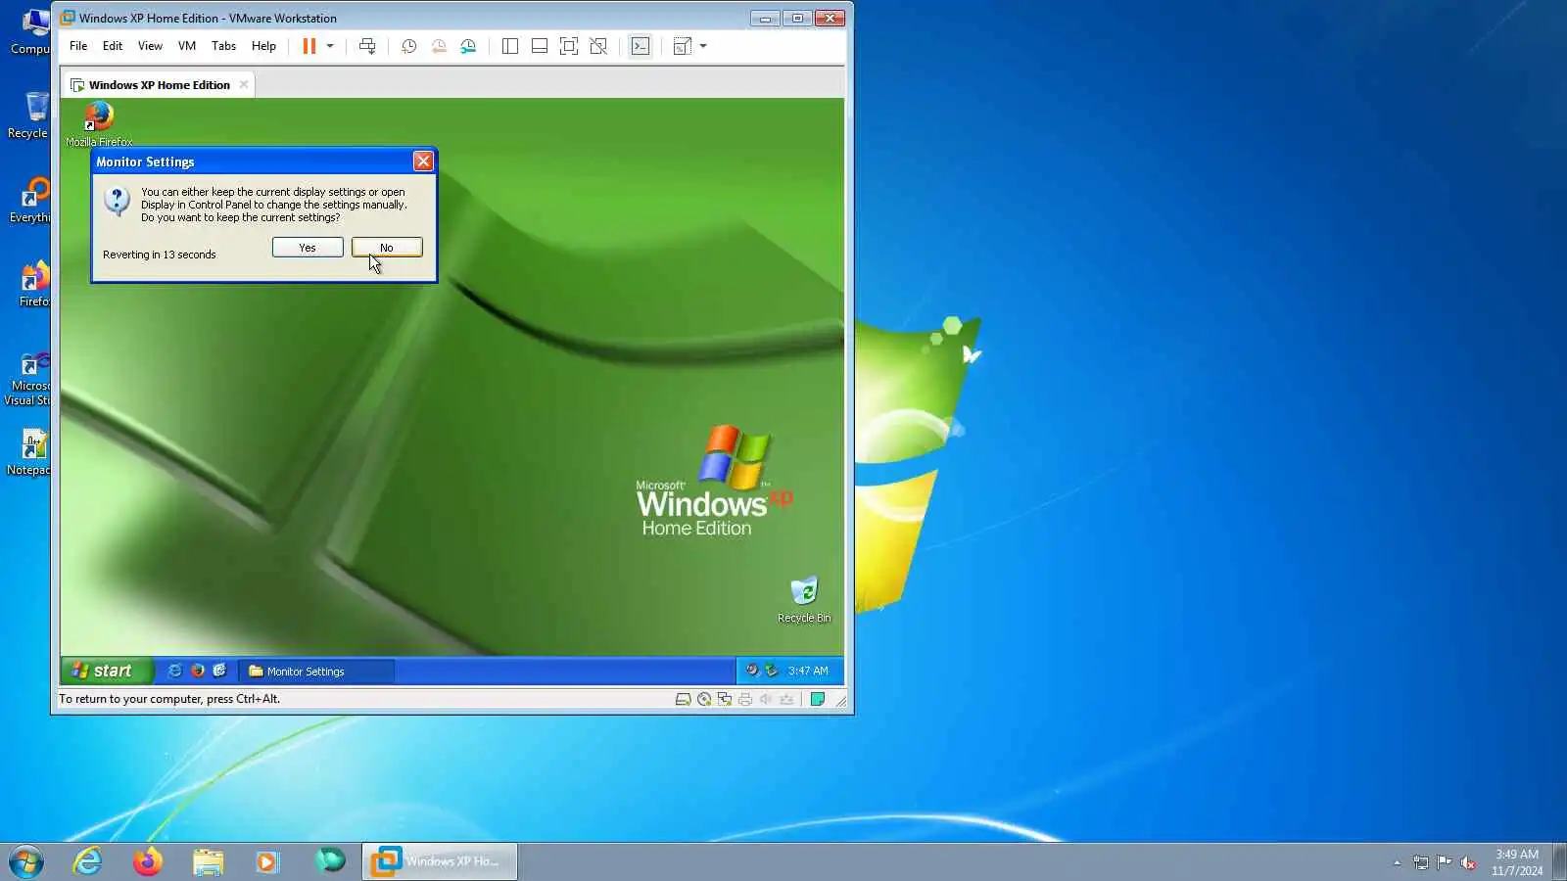This screenshot has height=881, width=1567.
Task: Toggle the console view button
Action: click(x=641, y=46)
